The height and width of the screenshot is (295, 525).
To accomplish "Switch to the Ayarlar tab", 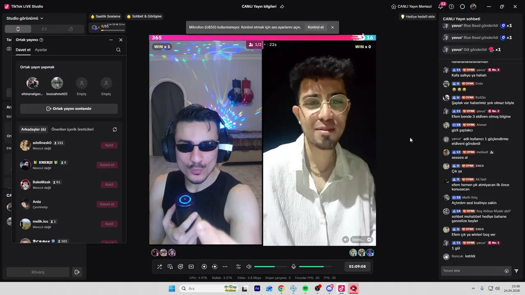I will [41, 50].
